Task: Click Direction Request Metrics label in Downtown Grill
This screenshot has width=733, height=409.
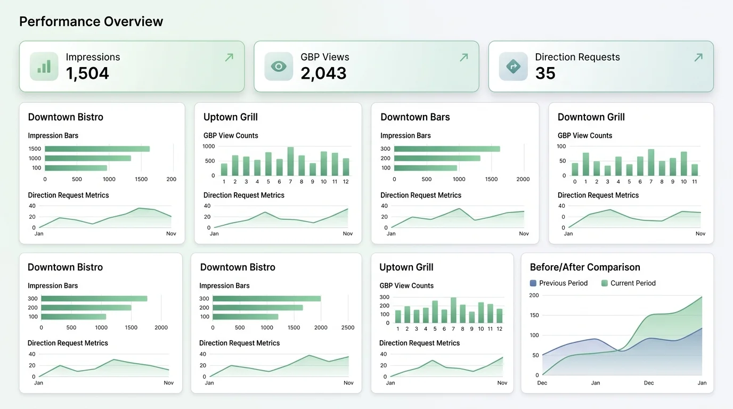Action: (x=598, y=195)
